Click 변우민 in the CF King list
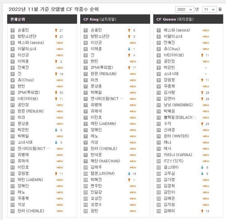226x220 pixels. tap(96, 186)
